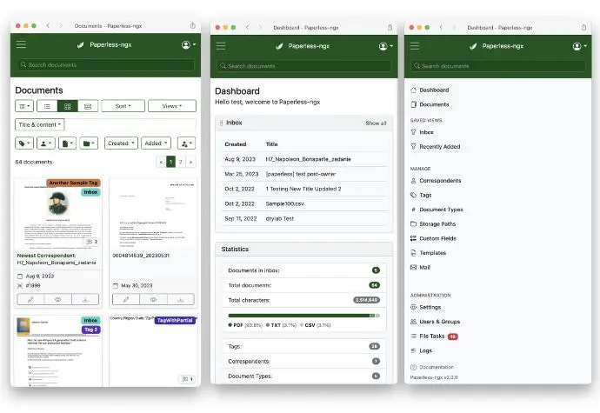Click Show all link in Inbox widget
The width and height of the screenshot is (600, 413).
(376, 123)
